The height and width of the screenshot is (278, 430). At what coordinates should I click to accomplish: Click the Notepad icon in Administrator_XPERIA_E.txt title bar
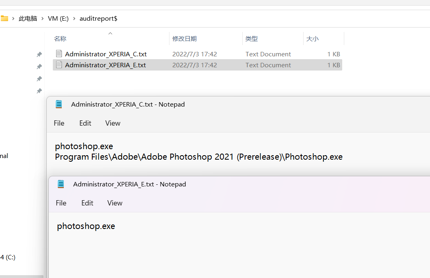point(61,184)
